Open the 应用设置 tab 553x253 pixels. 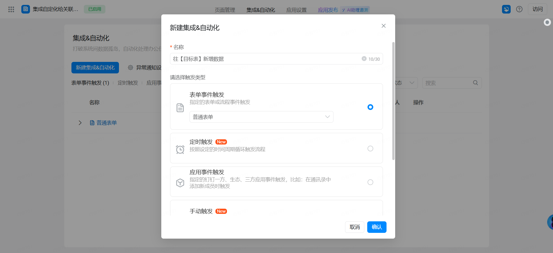[296, 10]
